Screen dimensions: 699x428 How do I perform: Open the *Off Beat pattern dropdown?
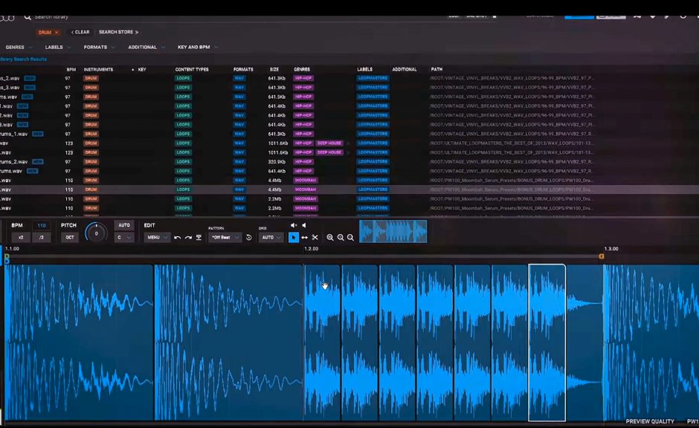225,237
